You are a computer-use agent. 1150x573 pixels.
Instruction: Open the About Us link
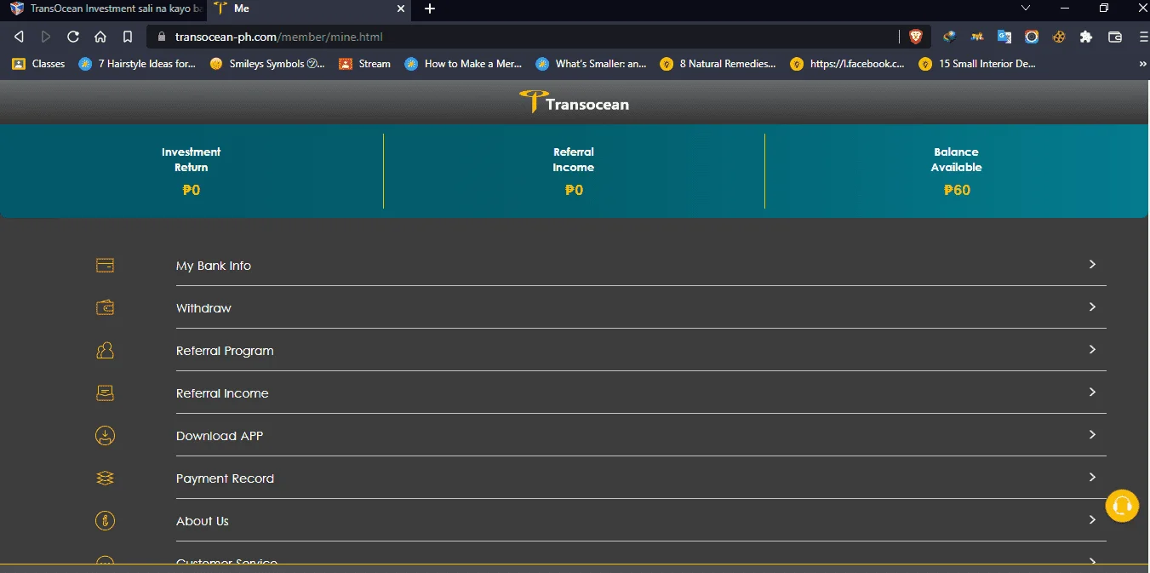[x=203, y=521]
